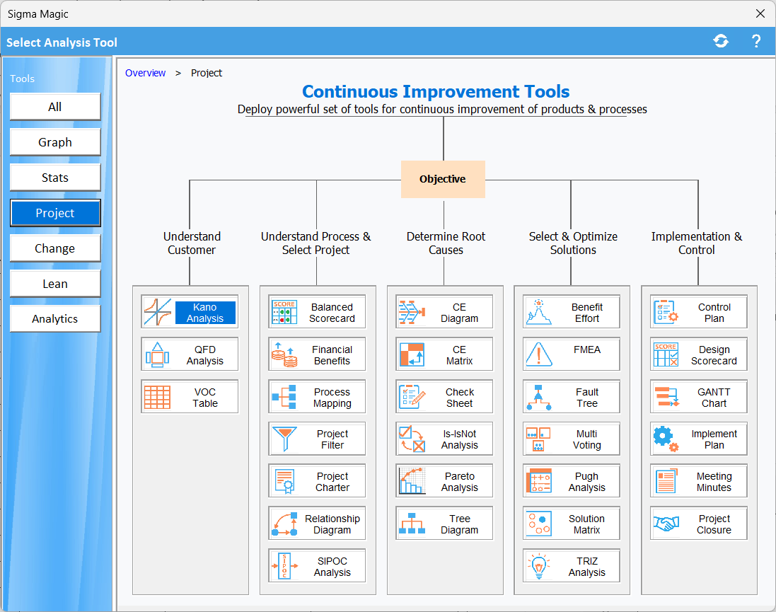Image resolution: width=776 pixels, height=612 pixels.
Task: Open the Fault Tree tool
Action: [572, 397]
